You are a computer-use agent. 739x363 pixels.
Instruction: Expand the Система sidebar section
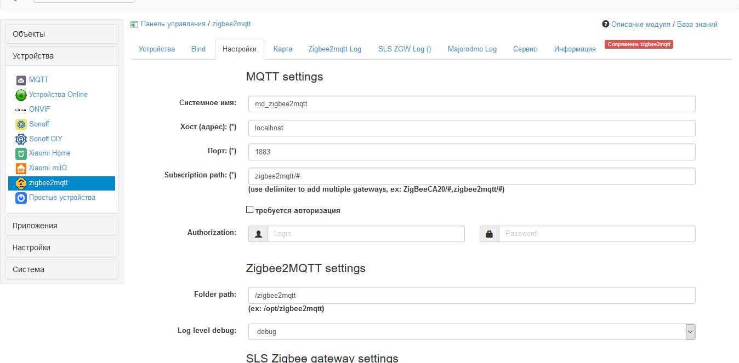61,269
